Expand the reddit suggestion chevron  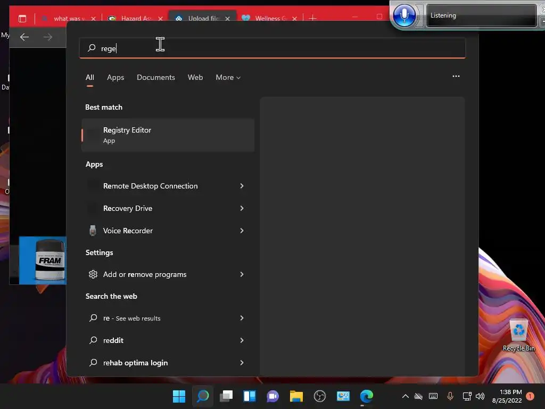(x=242, y=340)
